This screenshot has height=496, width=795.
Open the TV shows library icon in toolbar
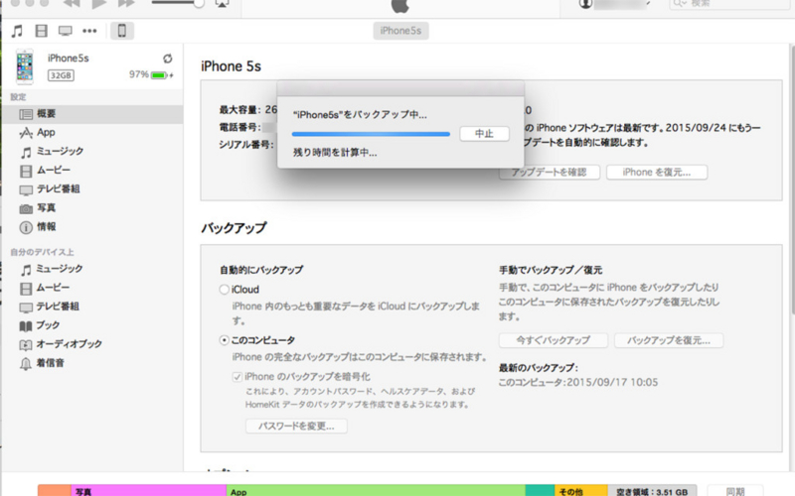[66, 31]
